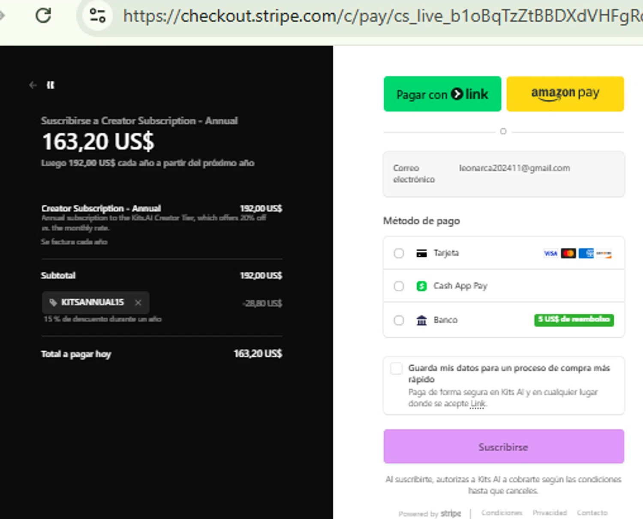Click the Total a pagar hoy label
Screen dimensions: 643x519
pyautogui.click(x=76, y=354)
